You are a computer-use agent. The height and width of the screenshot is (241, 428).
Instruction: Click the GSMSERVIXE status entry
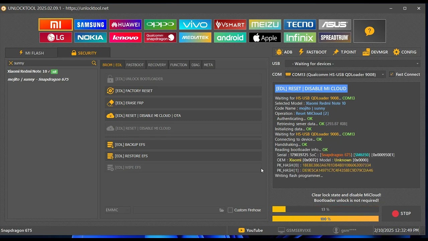pyautogui.click(x=294, y=230)
